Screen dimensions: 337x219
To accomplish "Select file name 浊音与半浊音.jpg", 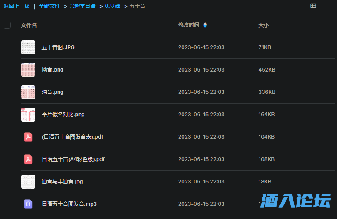I will pyautogui.click(x=62, y=182).
